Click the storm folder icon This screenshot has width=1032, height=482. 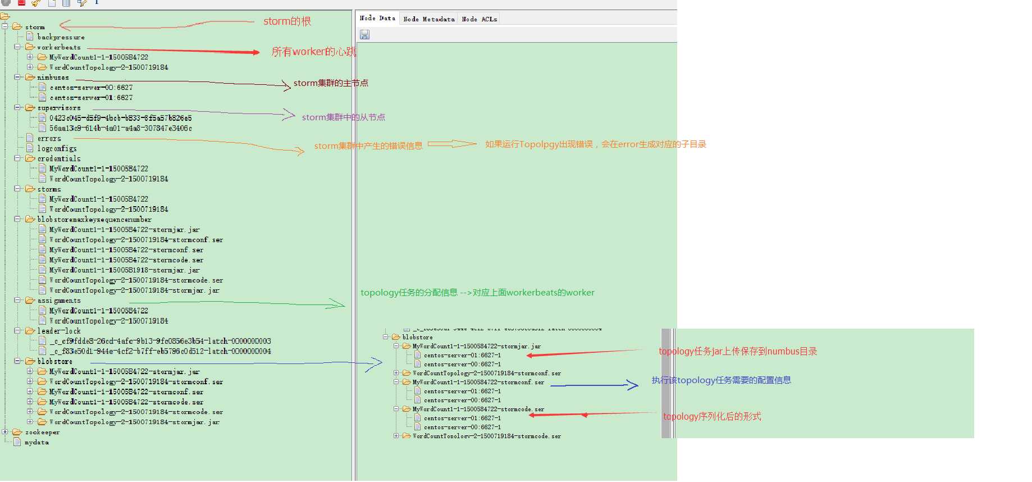pyautogui.click(x=17, y=26)
